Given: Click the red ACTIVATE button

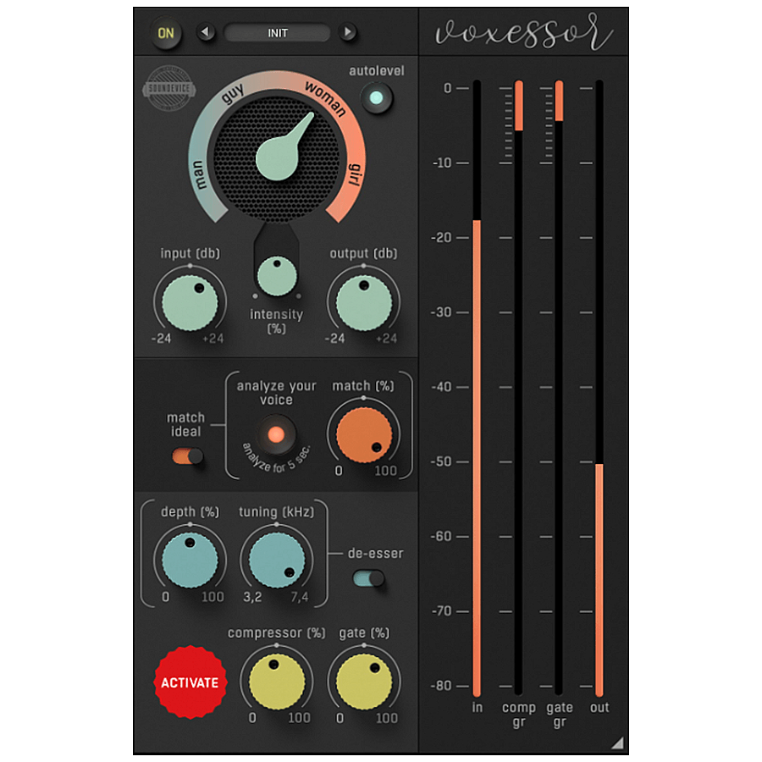Looking at the screenshot, I should (190, 682).
